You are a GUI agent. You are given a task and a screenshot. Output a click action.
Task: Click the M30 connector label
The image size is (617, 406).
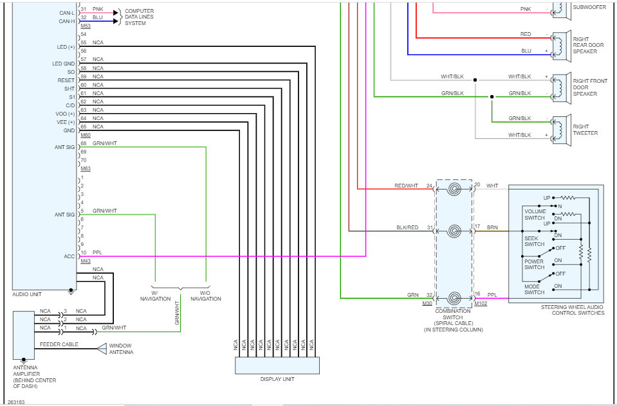point(427,303)
